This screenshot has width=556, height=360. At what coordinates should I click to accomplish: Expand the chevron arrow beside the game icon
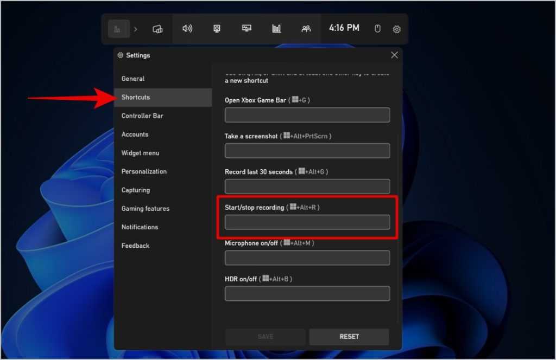click(136, 29)
